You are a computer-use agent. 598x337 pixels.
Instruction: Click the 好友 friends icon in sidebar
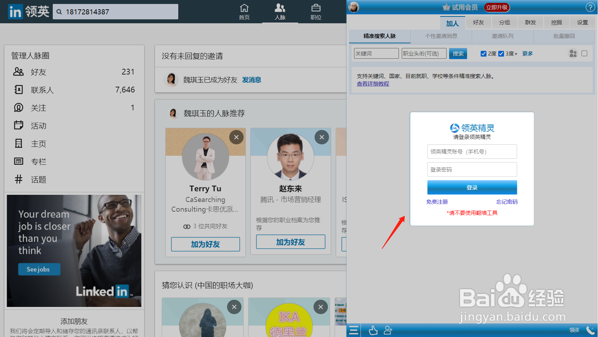[18, 72]
